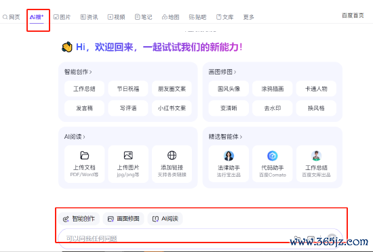Screen dimensions: 373x252
Task: Click the globe icon for 添加链接
Action: 172,155
